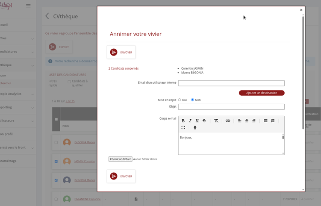Select 'Non' for Mise en copie
321x206 pixels.
click(192, 100)
